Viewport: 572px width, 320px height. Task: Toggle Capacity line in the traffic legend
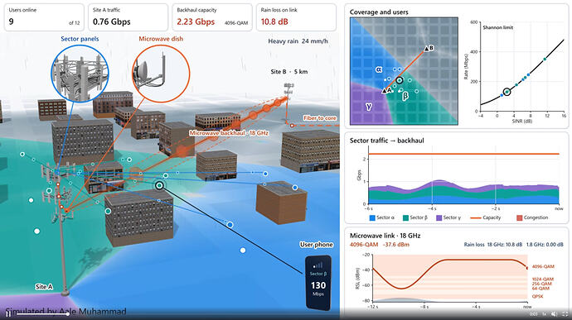click(x=486, y=217)
